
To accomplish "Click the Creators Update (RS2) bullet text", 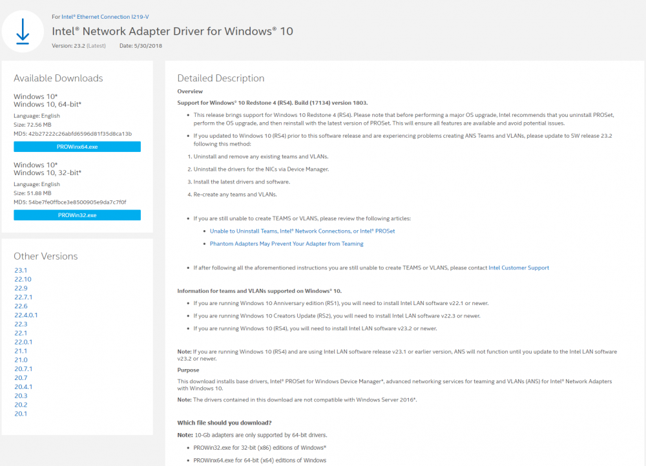I will [x=337, y=316].
